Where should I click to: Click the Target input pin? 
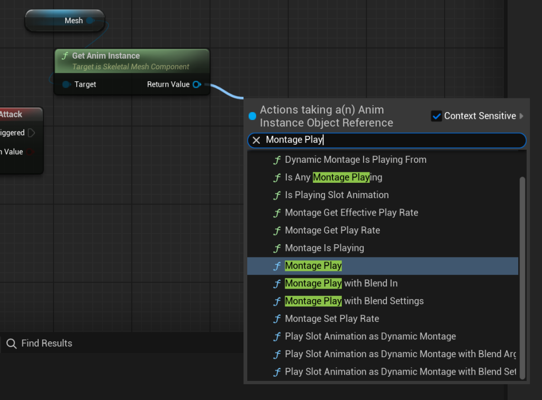tap(66, 84)
